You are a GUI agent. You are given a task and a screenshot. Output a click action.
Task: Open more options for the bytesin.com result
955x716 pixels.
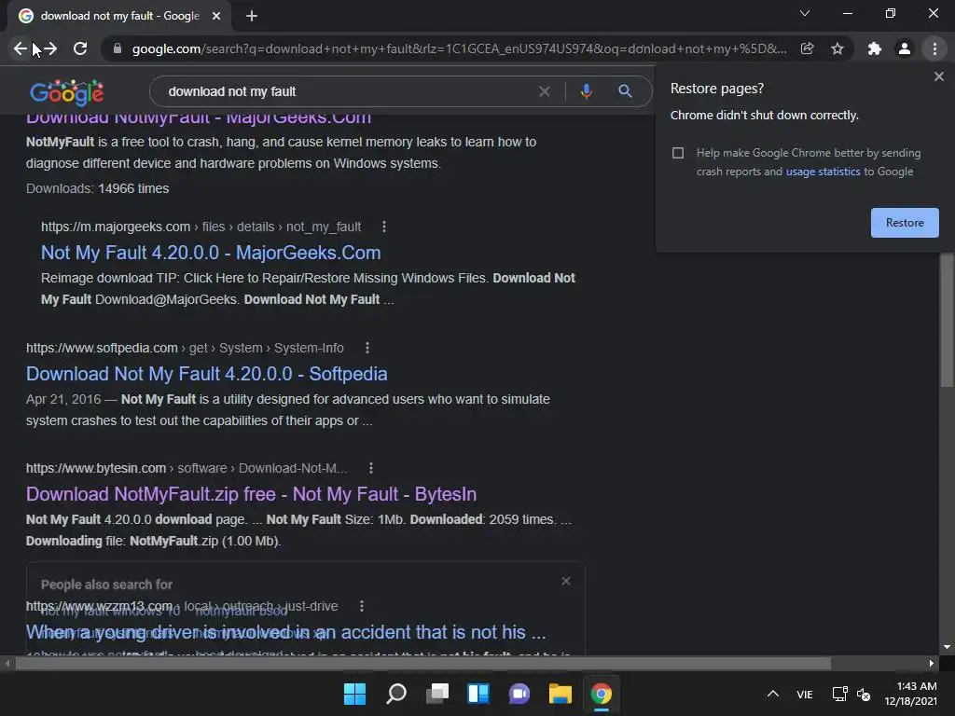point(371,468)
